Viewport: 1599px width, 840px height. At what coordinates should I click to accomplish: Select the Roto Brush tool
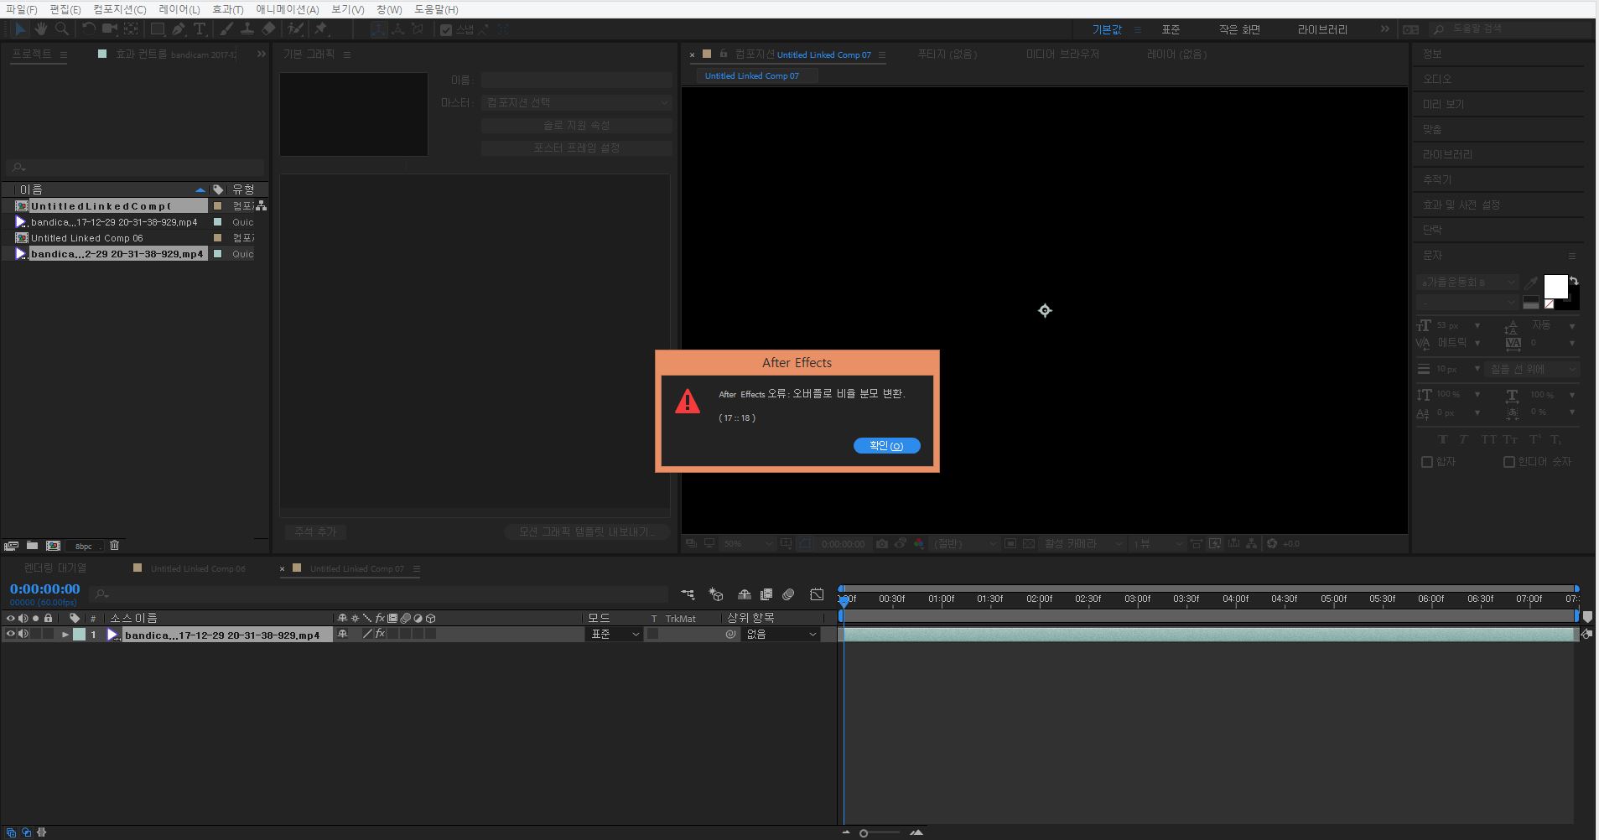click(295, 29)
